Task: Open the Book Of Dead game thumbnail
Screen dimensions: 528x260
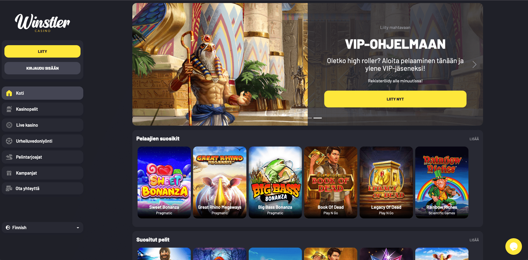Action: 331,182
